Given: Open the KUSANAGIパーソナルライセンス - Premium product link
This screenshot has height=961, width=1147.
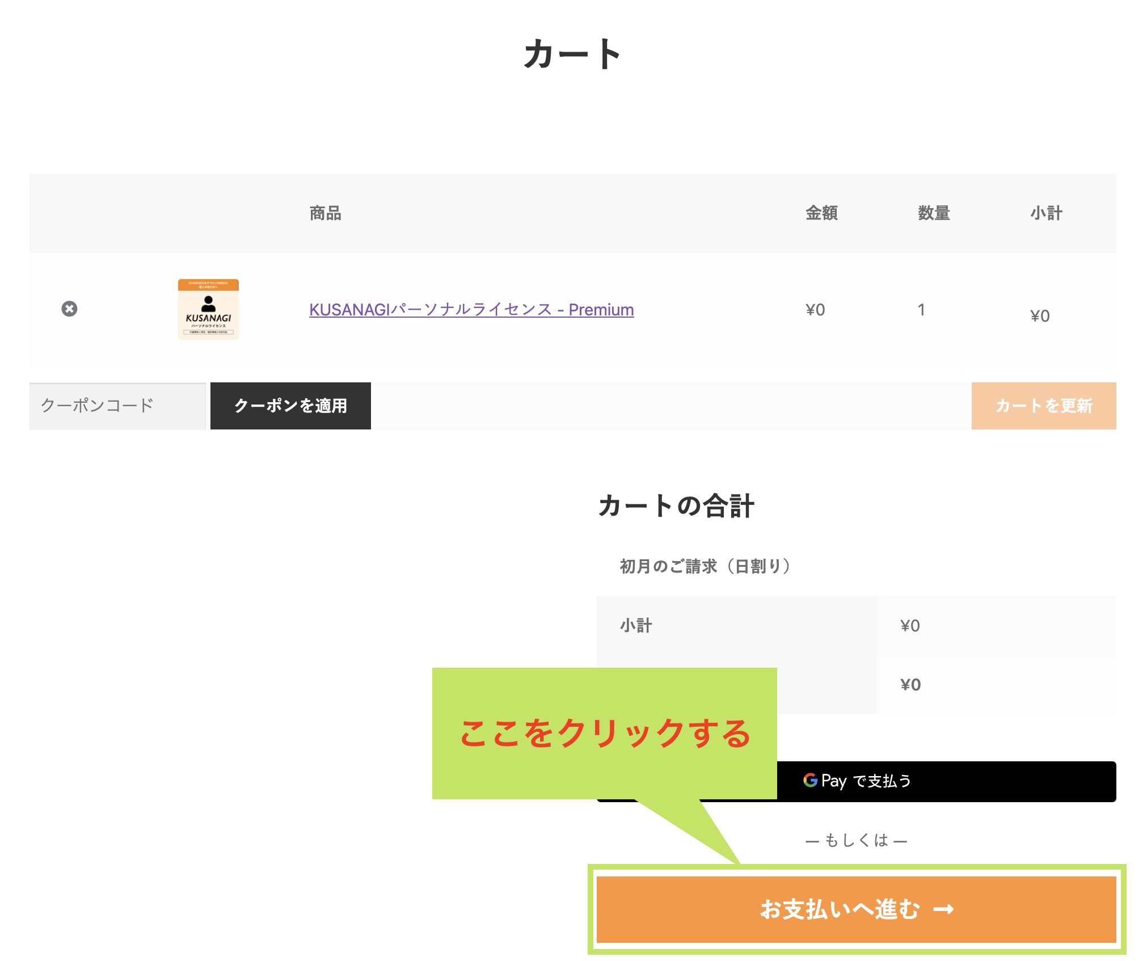Looking at the screenshot, I should pyautogui.click(x=470, y=310).
